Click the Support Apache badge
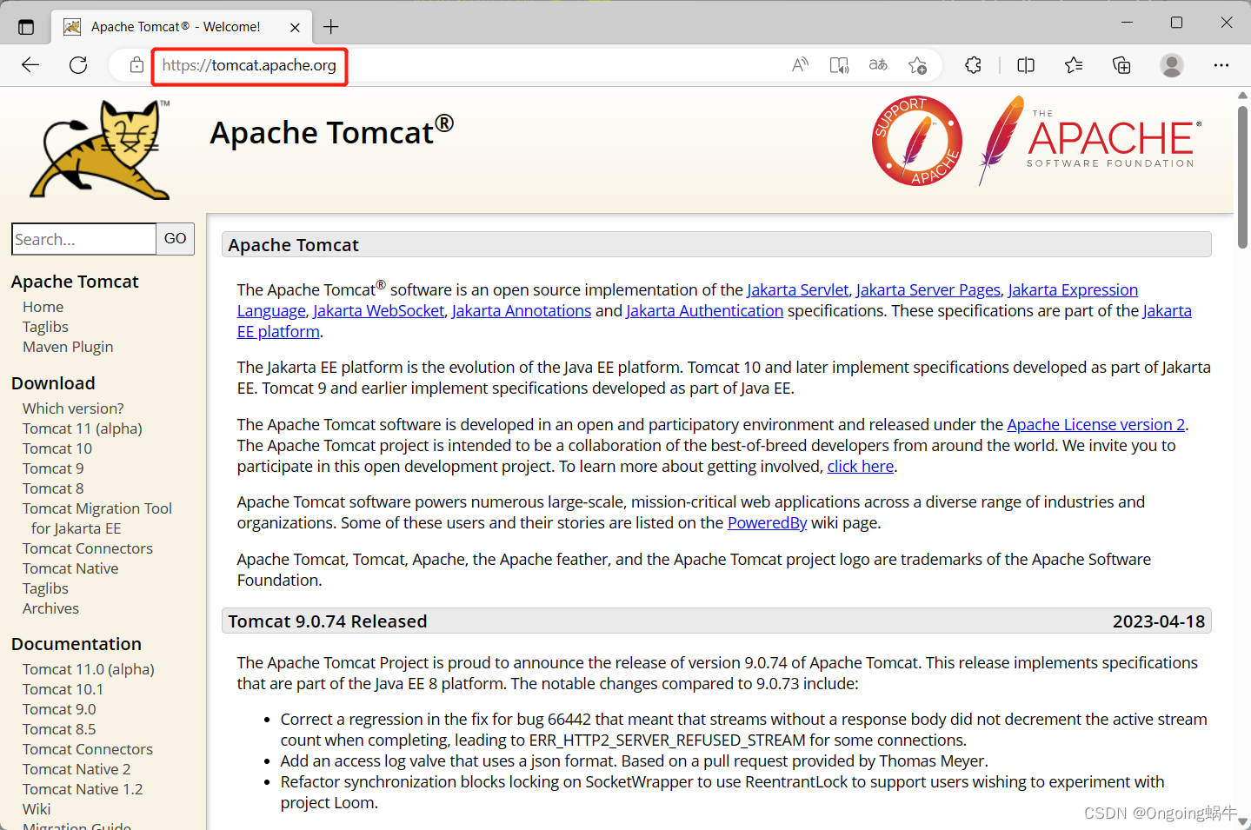This screenshot has width=1251, height=830. (x=916, y=140)
